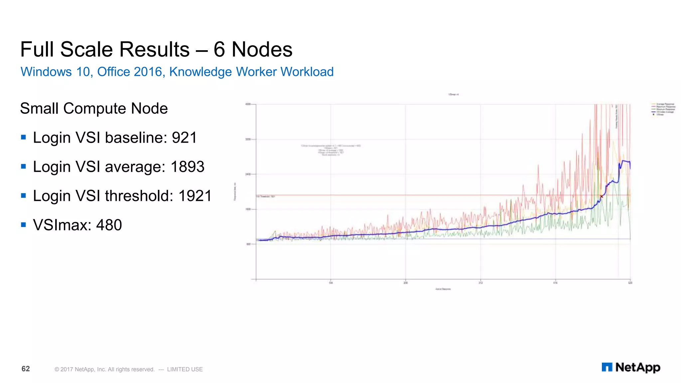681x383 pixels.
Task: Click the NetApp logo
Action: coord(631,367)
